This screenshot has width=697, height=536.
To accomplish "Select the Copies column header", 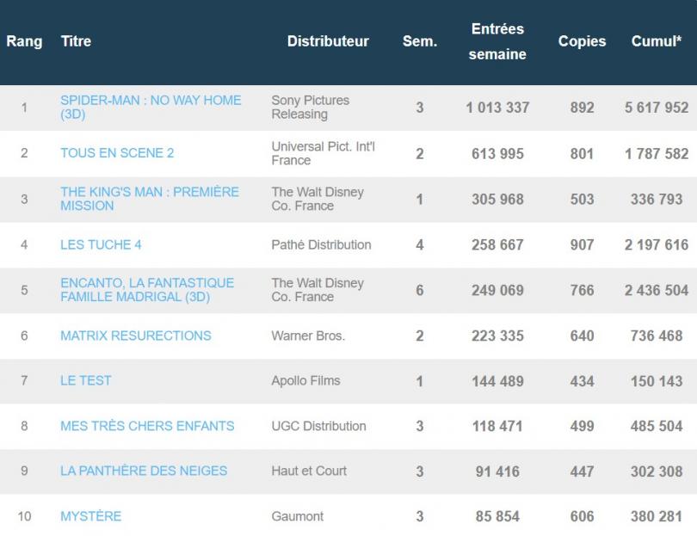I will pyautogui.click(x=582, y=41).
